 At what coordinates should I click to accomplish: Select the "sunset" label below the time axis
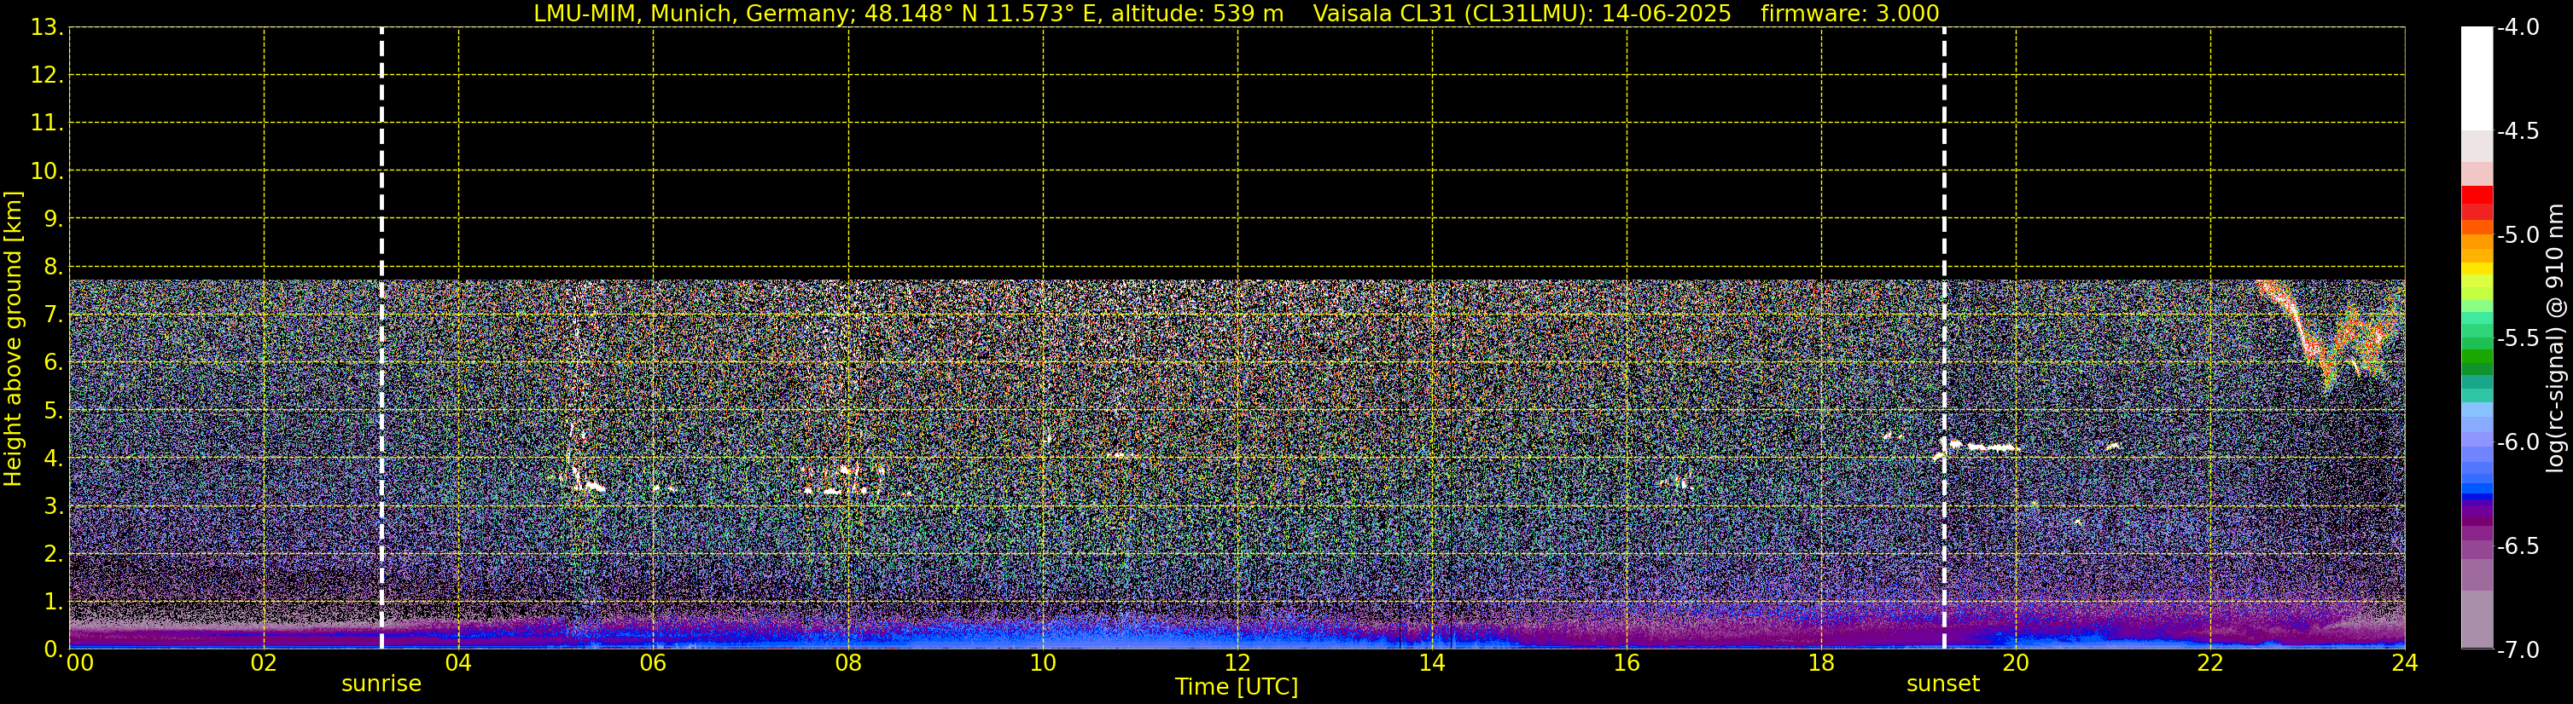tap(1942, 684)
